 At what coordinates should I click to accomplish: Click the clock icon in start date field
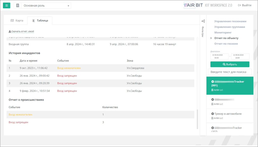213,55
